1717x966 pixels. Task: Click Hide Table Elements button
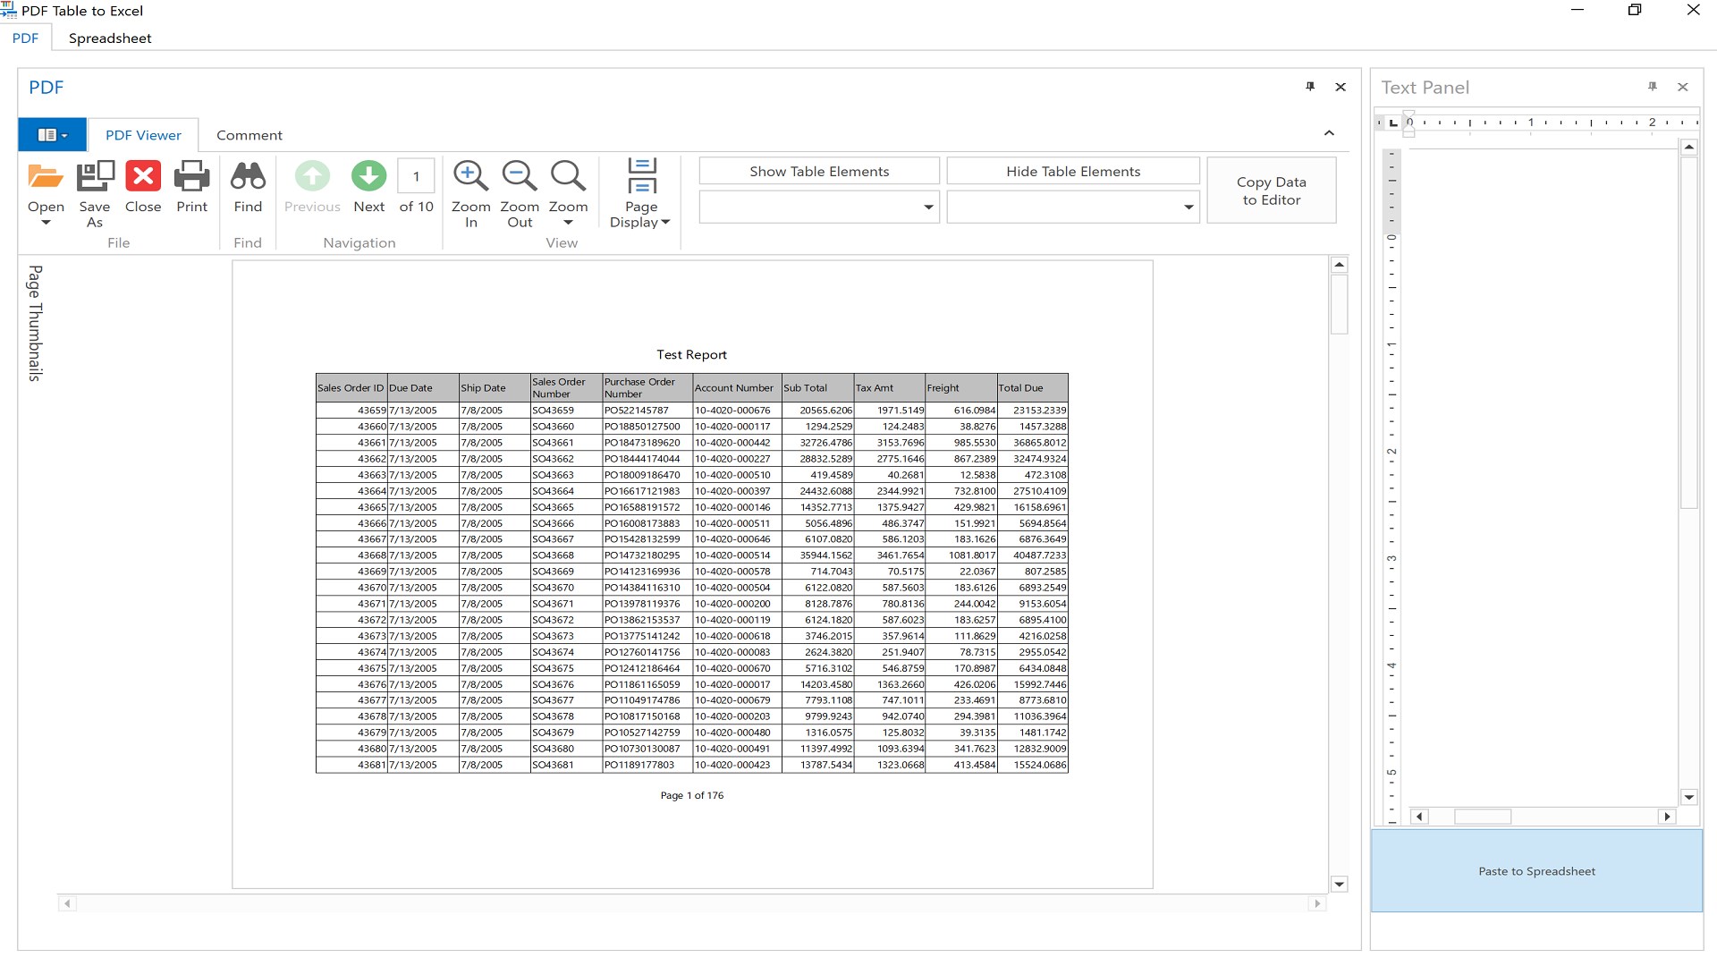pyautogui.click(x=1073, y=171)
